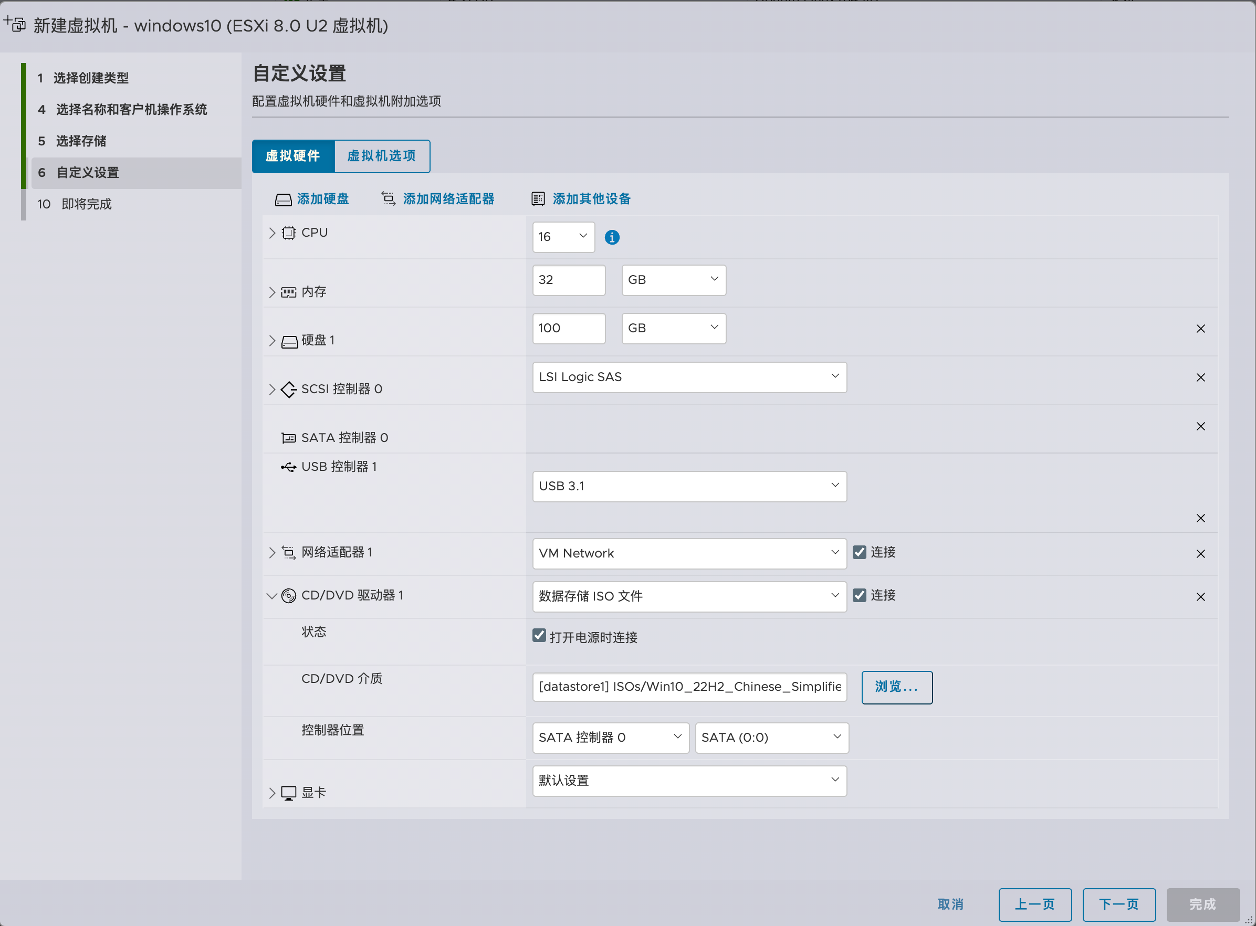1256x926 pixels.
Task: Disable connect at power on checkbox
Action: pos(539,636)
